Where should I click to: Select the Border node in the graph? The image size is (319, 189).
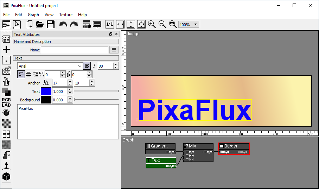pyautogui.click(x=234, y=146)
